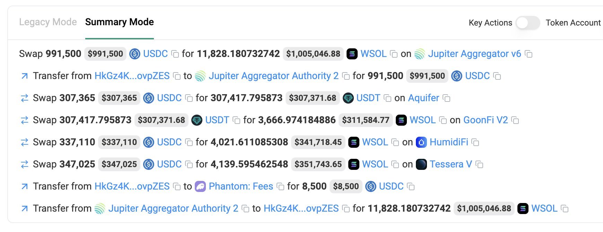Toggle the Key Actions / Token Account switch
The image size is (603, 232).
(x=527, y=23)
